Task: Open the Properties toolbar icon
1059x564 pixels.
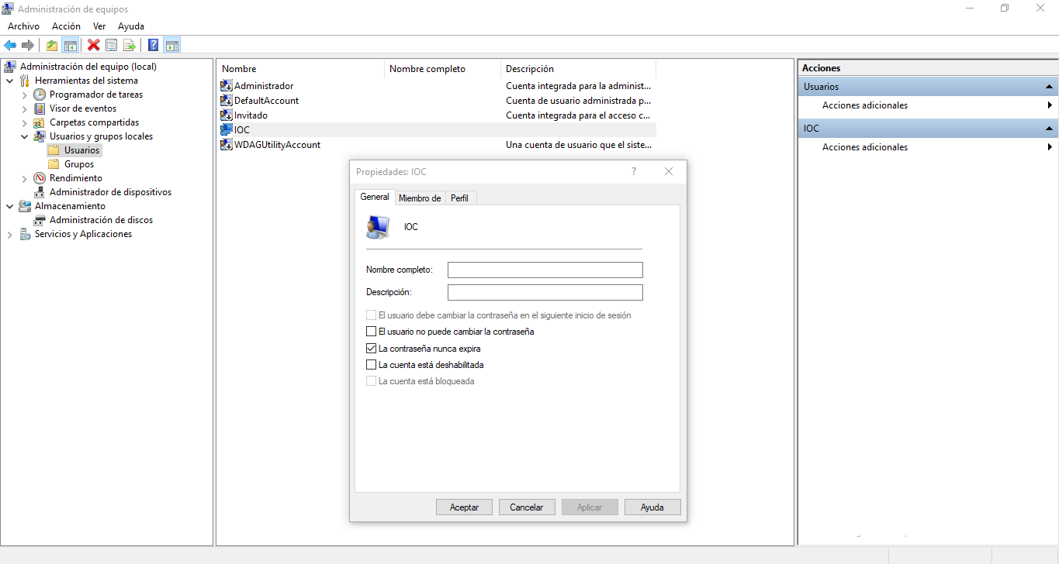Action: click(x=112, y=46)
